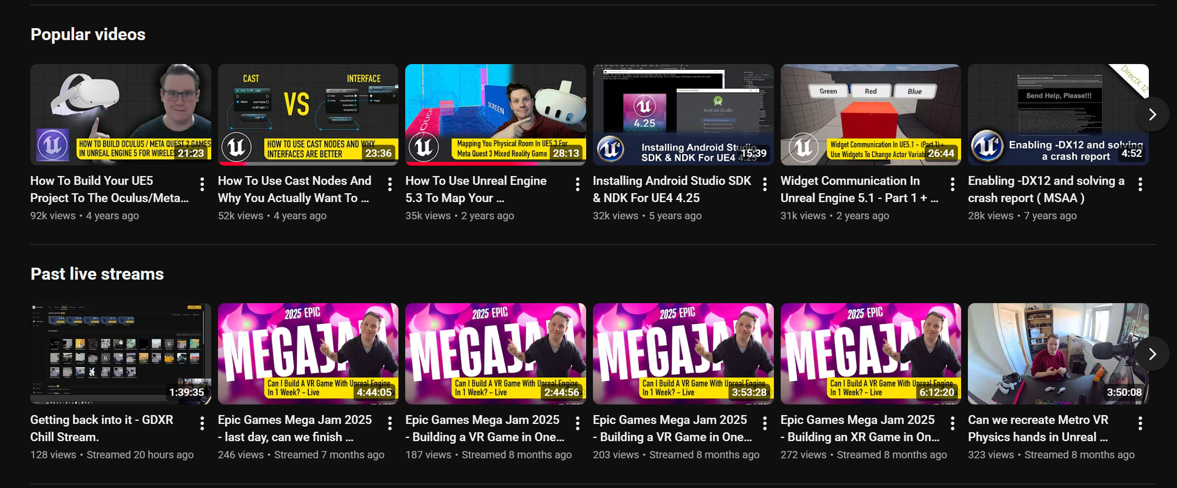Open title 'How To Use Unreal Engine 5.3 To Map'
The width and height of the screenshot is (1177, 488).
pyautogui.click(x=476, y=190)
